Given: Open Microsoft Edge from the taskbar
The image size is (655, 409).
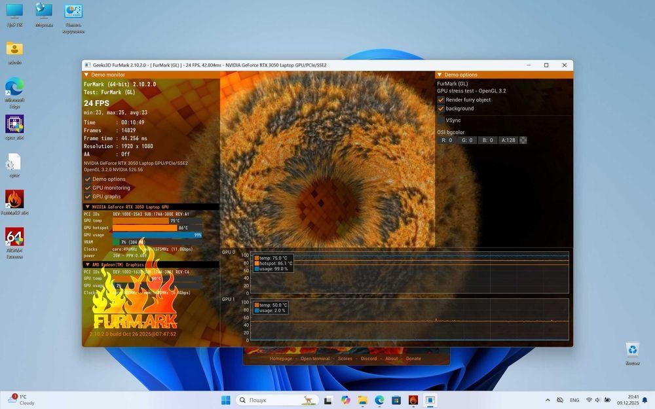Looking at the screenshot, I should pyautogui.click(x=379, y=400).
